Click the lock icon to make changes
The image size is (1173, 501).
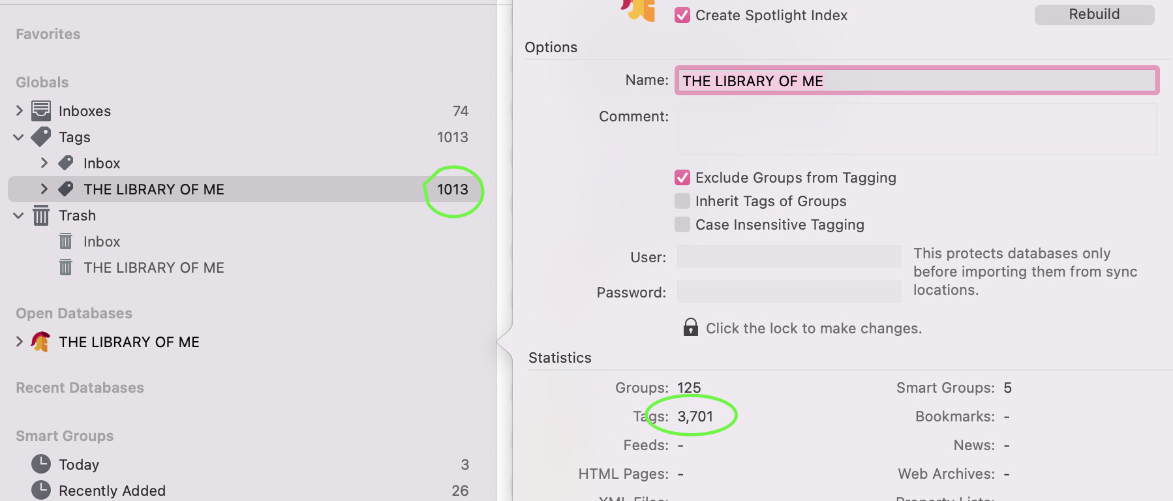point(690,327)
